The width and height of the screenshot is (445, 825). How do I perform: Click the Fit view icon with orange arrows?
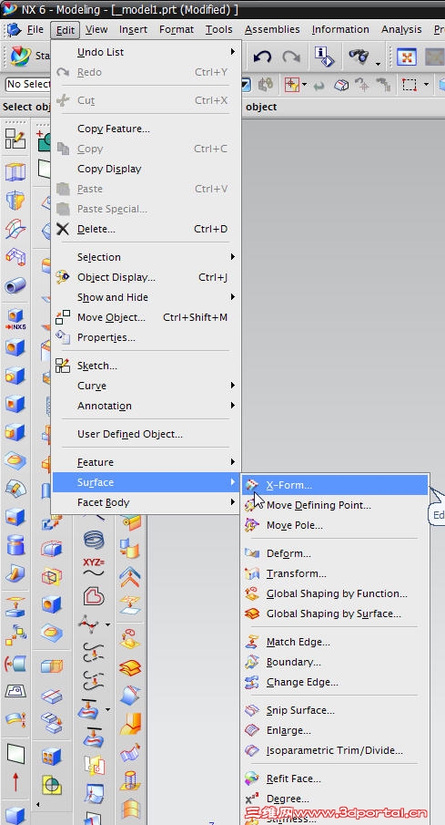tap(406, 57)
